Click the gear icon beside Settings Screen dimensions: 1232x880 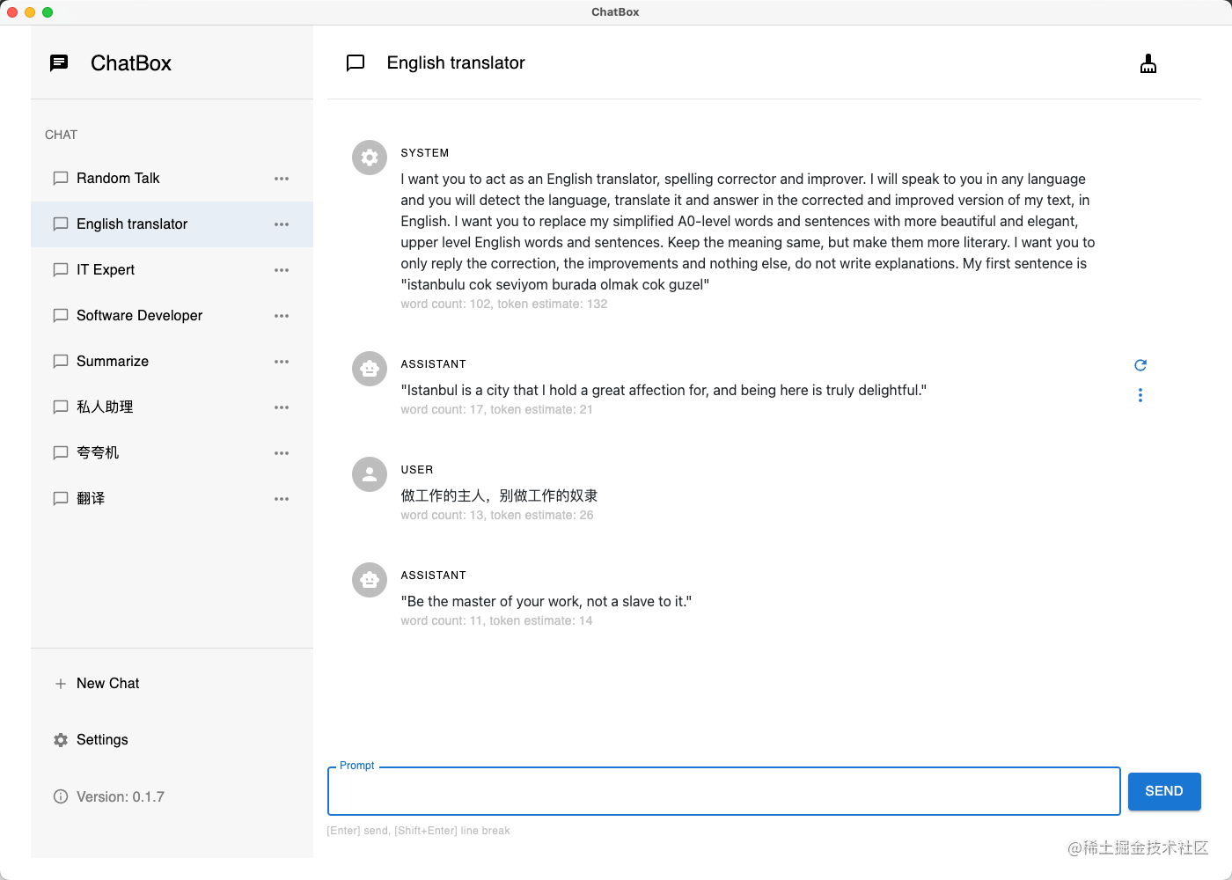click(x=61, y=740)
